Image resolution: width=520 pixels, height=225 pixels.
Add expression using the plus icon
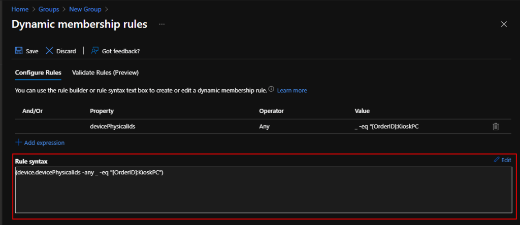click(19, 143)
